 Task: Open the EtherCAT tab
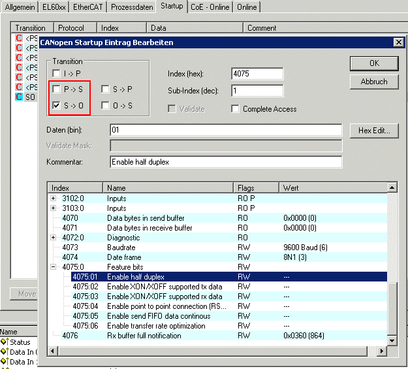tap(88, 7)
